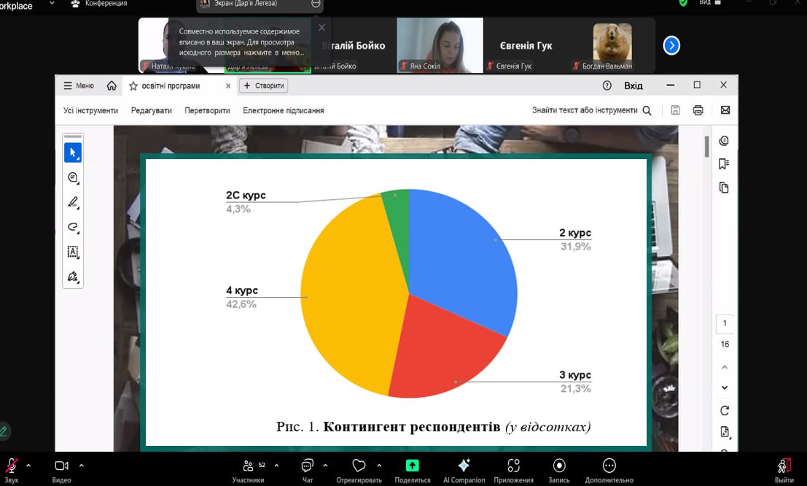The image size is (807, 486).
Task: Click Acrobat vertical scrollbar thumb
Action: click(706, 147)
